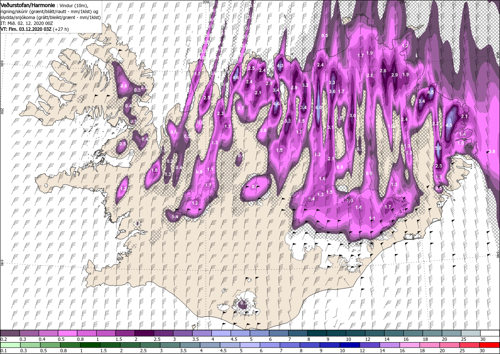Click the '2.6' precipitation value on the map
500x354 pixels.
(x=383, y=71)
